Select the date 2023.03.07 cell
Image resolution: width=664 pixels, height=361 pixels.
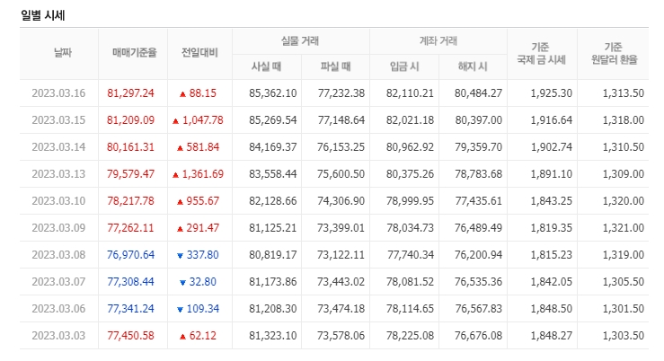coord(58,282)
